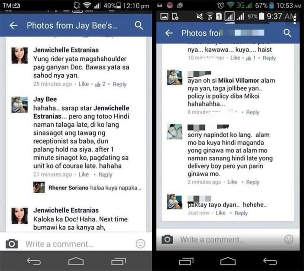Open the tagged name Mikoi Villamor
This screenshot has height=271, width=304.
coord(239,80)
